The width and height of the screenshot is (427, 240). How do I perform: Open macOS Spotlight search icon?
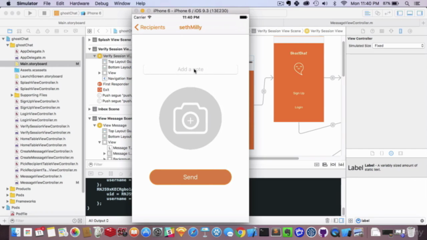[407, 3]
